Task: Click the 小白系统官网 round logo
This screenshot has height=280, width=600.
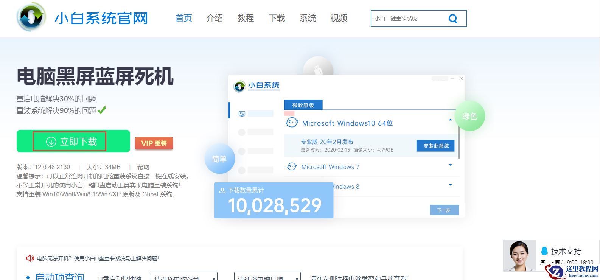Action: (x=31, y=17)
